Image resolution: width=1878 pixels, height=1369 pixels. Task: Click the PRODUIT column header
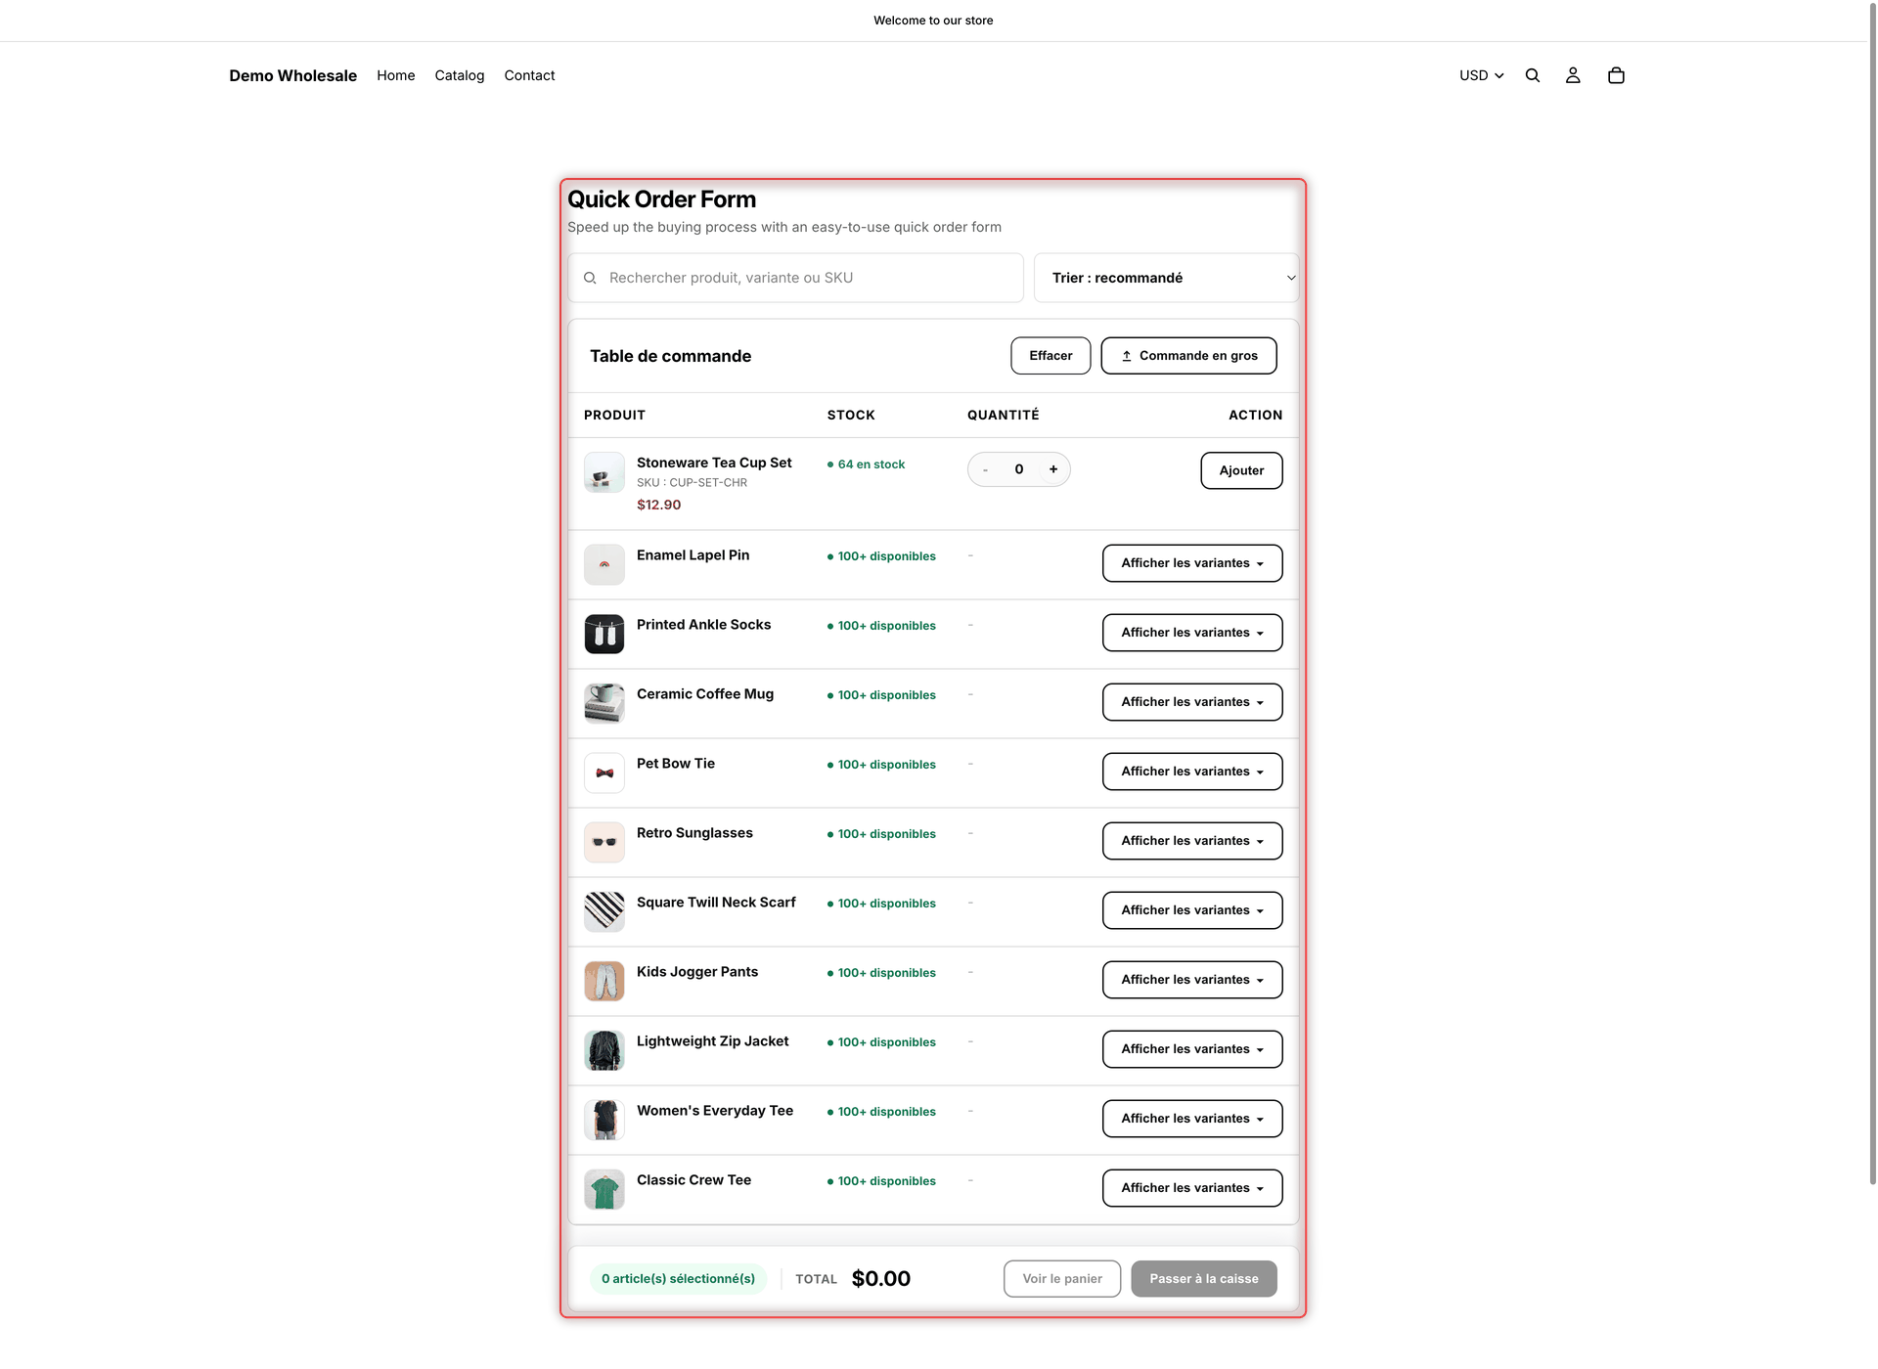(614, 416)
